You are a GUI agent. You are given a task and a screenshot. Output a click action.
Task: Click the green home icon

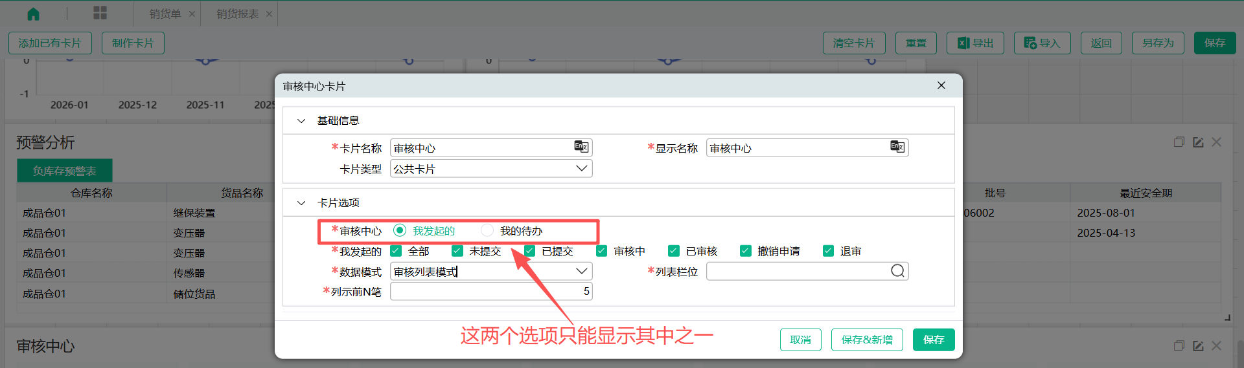tap(33, 14)
